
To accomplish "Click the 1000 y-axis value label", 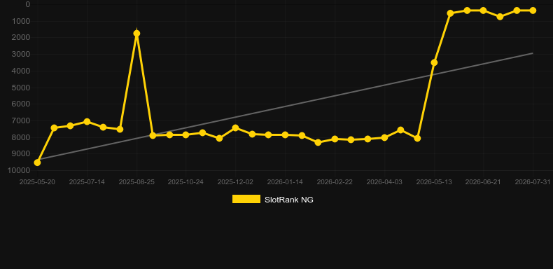I will [21, 21].
